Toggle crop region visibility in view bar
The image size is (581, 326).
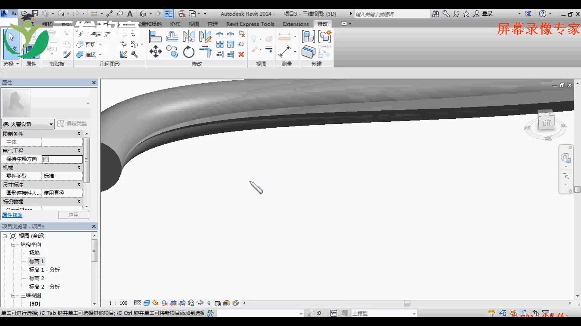(182, 303)
